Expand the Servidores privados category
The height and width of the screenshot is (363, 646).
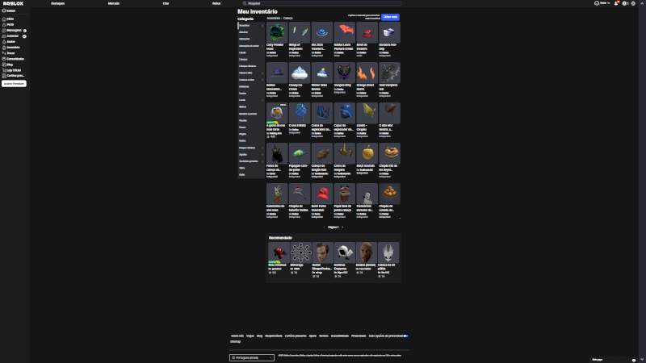click(x=250, y=161)
